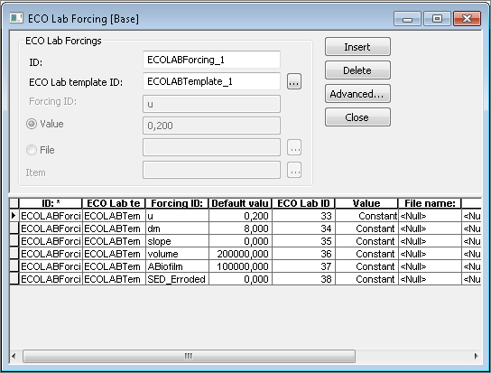Image resolution: width=491 pixels, height=373 pixels.
Task: Select the Value radio button
Action: tap(32, 124)
